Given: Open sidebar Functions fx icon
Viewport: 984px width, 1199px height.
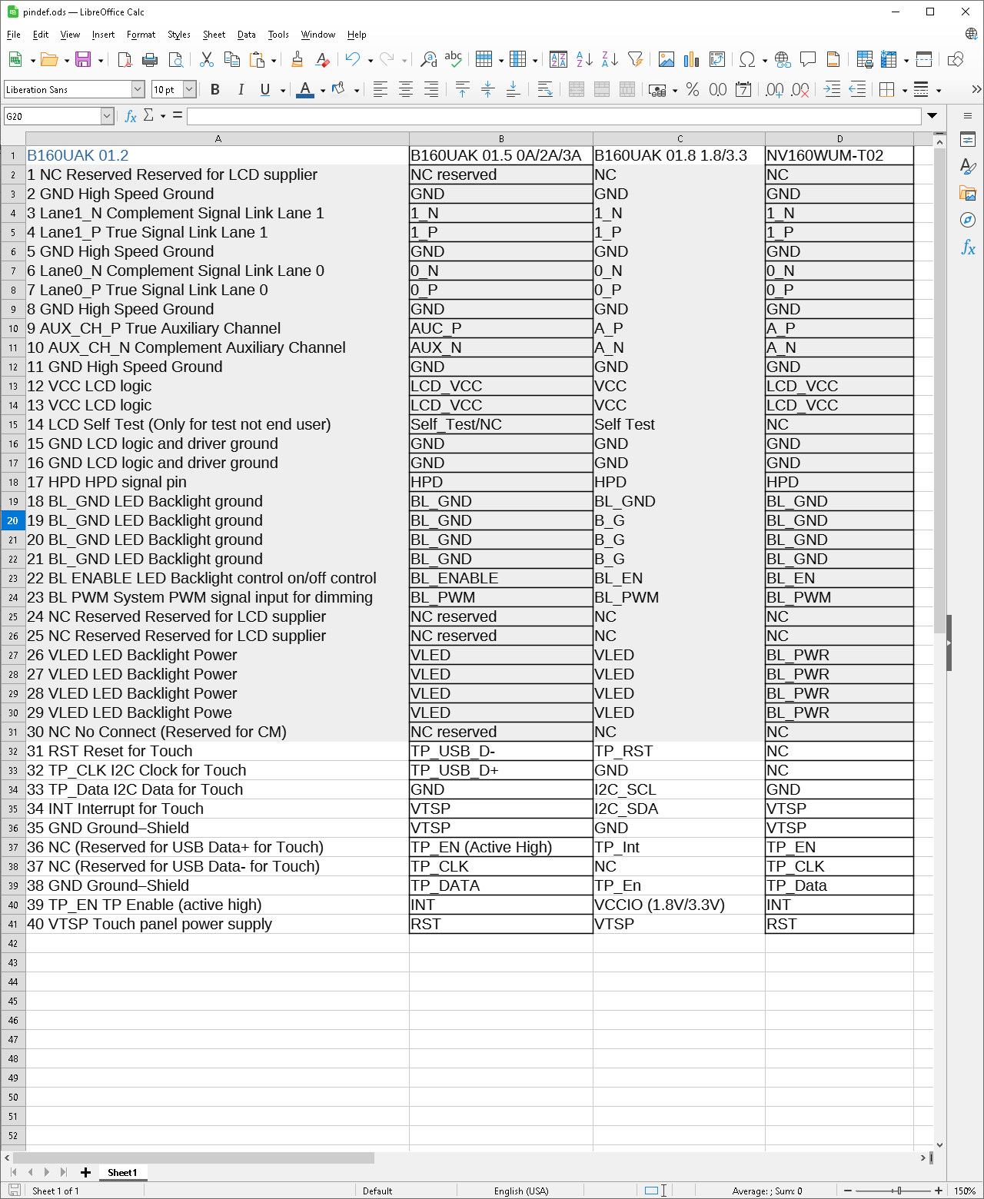Looking at the screenshot, I should point(968,247).
